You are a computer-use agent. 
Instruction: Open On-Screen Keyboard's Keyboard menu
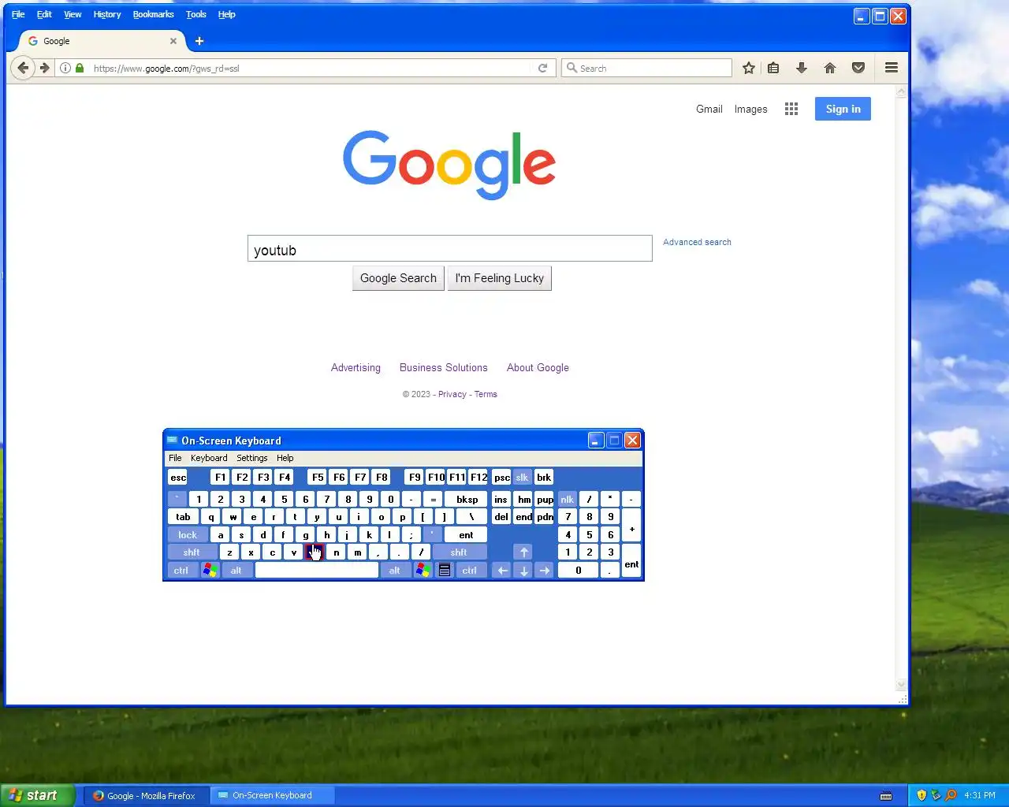(x=209, y=458)
